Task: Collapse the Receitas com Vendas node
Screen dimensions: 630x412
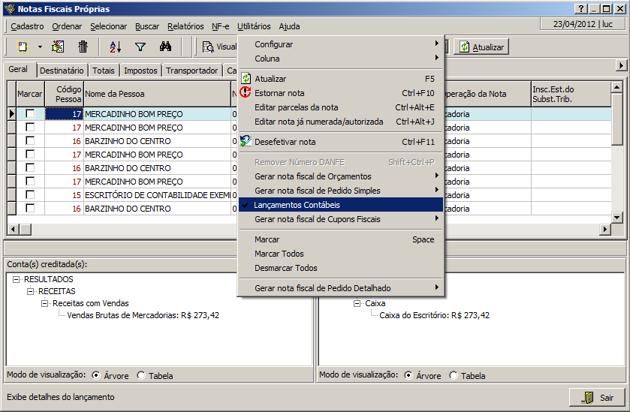Action: (x=44, y=303)
